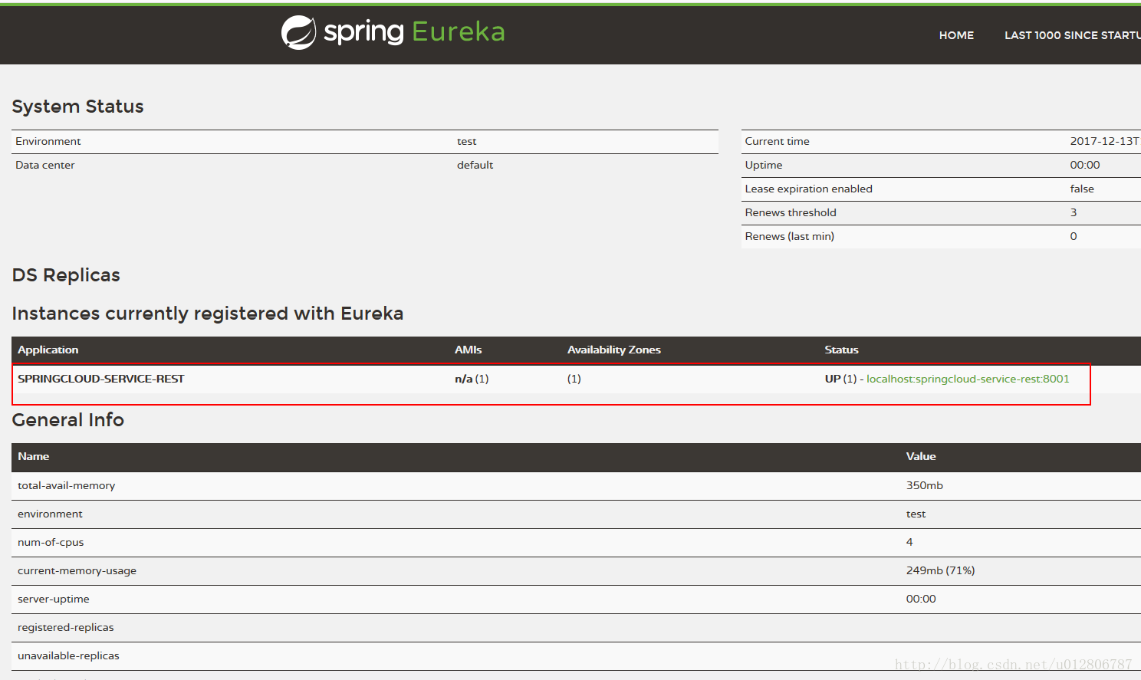Select the server-uptime row name
This screenshot has width=1141, height=680.
53,599
